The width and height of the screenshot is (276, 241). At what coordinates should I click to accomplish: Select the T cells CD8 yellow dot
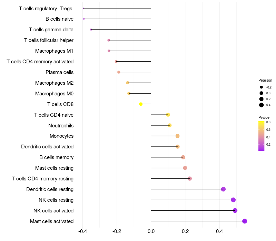click(141, 104)
